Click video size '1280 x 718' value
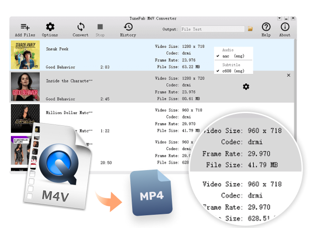Viewport: 310px width, 228px height. tap(193, 47)
